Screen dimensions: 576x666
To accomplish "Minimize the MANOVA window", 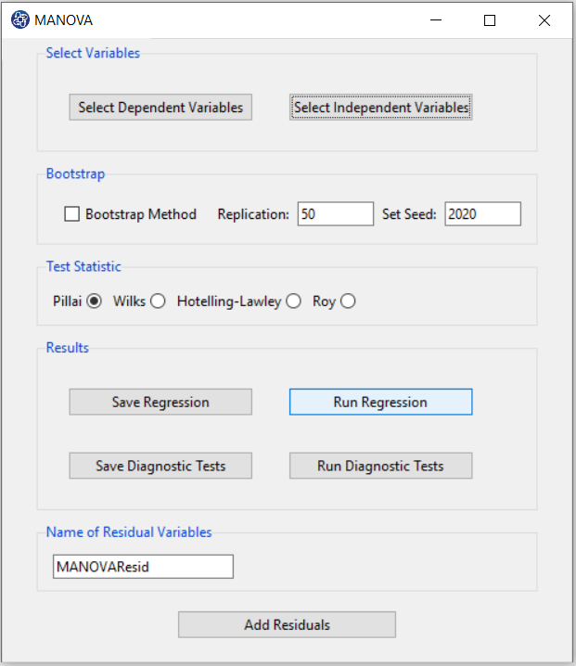I will (436, 20).
